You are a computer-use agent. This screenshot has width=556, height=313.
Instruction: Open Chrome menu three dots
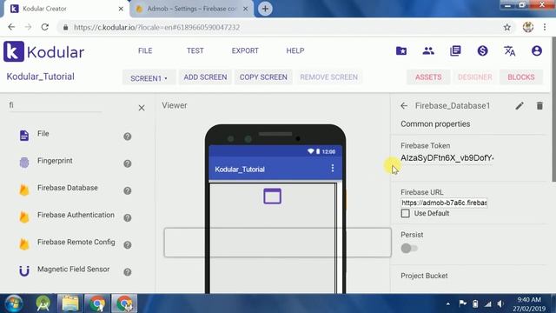coord(545,27)
